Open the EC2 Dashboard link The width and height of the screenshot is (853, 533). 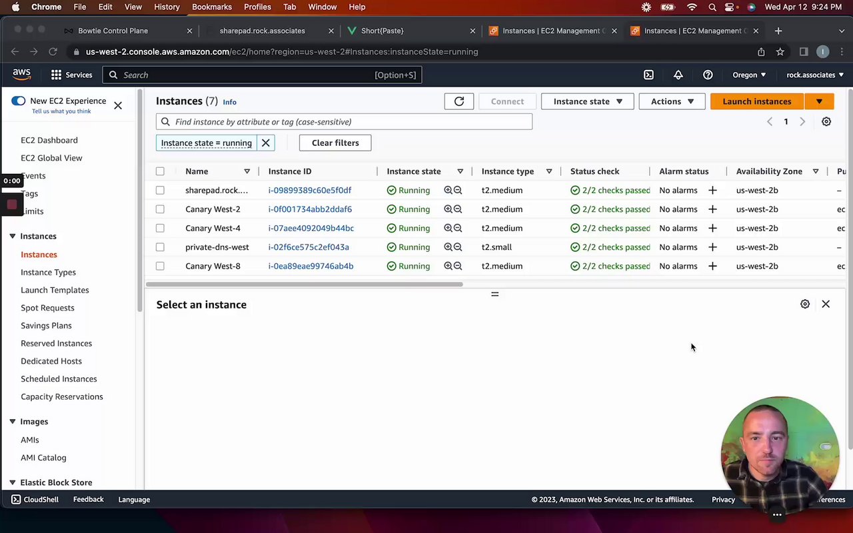coord(49,140)
